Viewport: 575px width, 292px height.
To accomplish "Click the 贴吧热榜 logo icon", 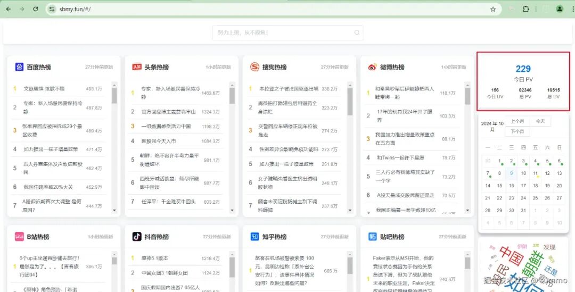I will click(x=372, y=236).
